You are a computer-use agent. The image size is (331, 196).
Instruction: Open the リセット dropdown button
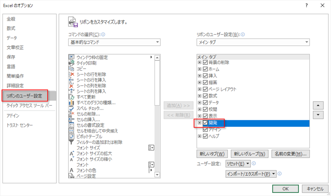238,164
